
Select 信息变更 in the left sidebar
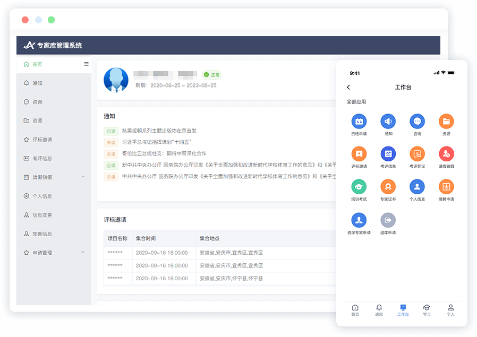[x=42, y=215]
